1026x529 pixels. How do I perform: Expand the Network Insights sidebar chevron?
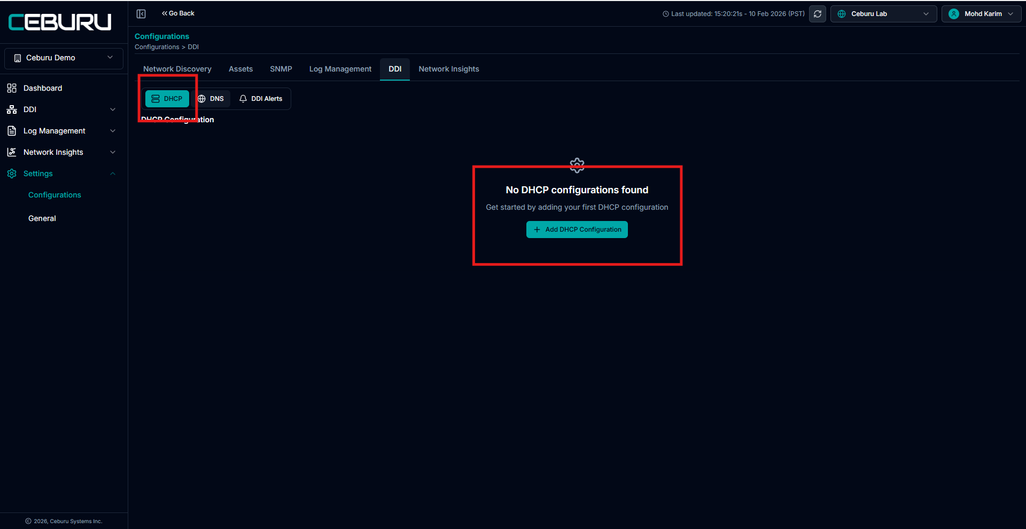tap(113, 152)
